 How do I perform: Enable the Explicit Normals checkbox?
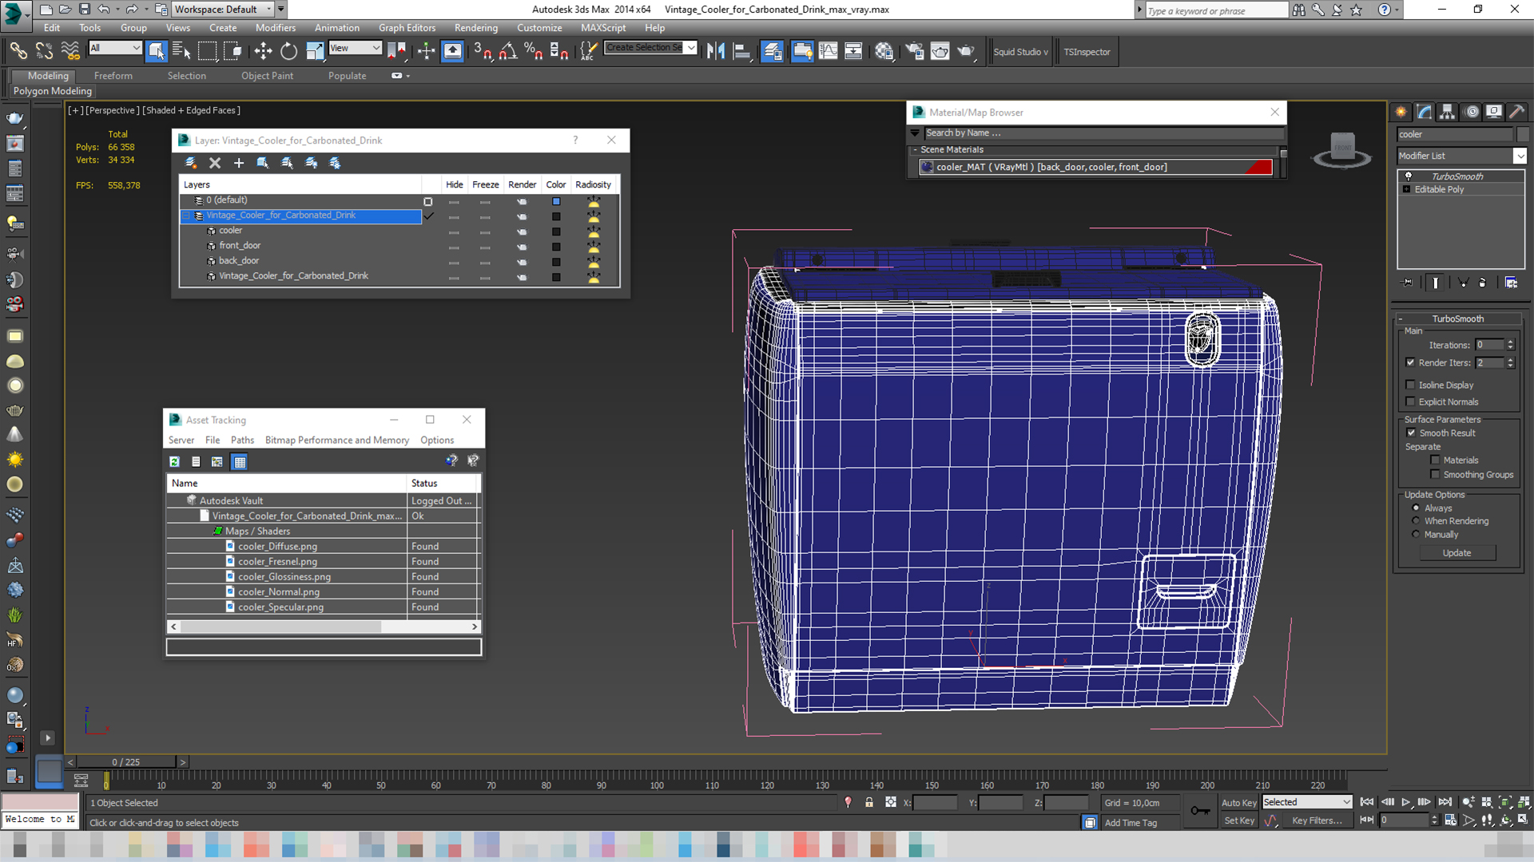point(1410,401)
